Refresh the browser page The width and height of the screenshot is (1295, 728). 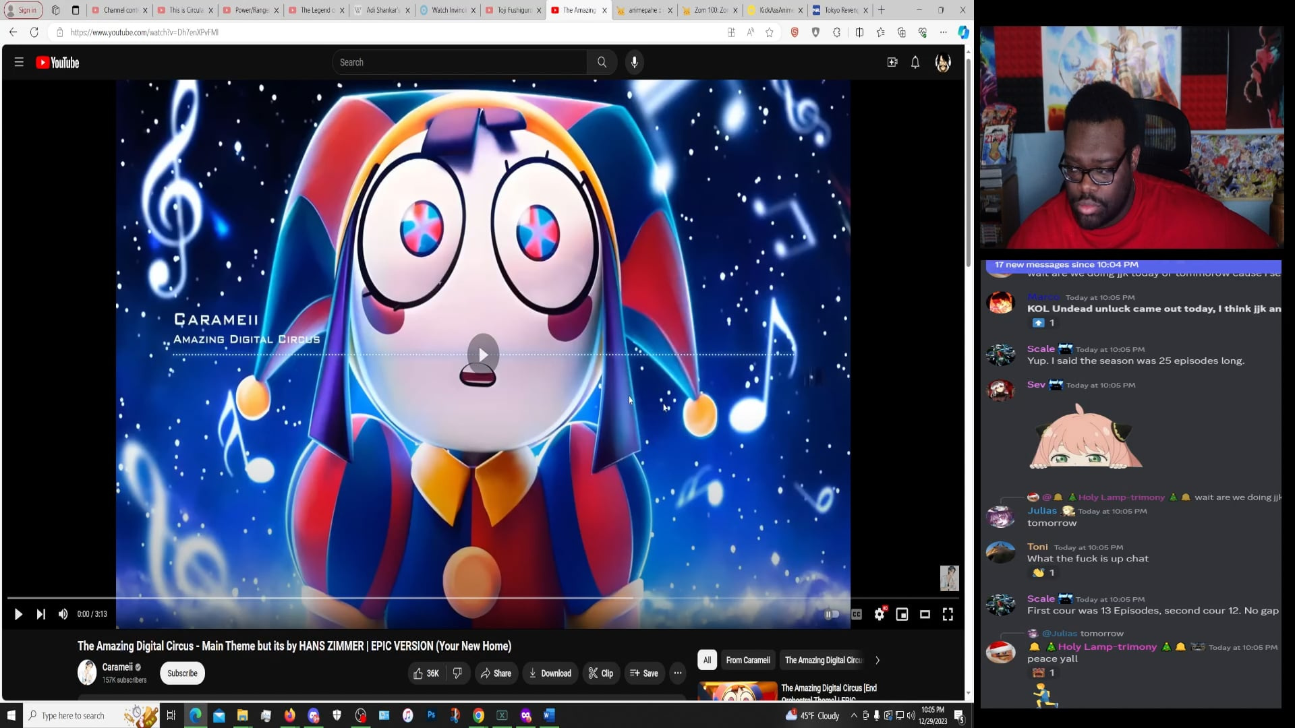click(x=34, y=32)
